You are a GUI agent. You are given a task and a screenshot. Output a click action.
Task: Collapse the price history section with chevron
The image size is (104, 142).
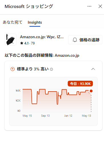tap(93, 69)
